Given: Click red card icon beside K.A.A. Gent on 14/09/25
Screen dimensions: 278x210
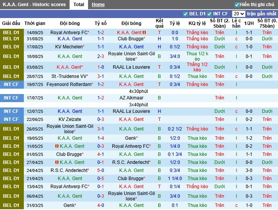Looking at the screenshot, I should tap(144, 33).
